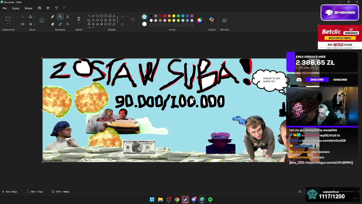Choose the triangle shape
Viewport: 362px width, 204px height.
pyautogui.click(x=114, y=16)
